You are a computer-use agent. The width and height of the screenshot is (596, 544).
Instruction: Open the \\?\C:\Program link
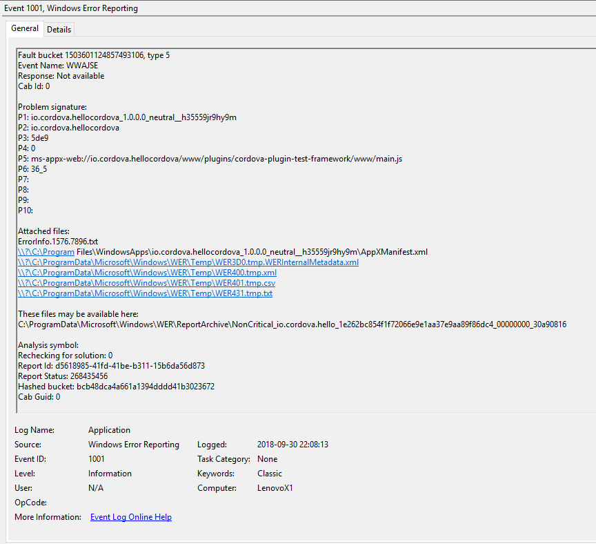pos(46,252)
